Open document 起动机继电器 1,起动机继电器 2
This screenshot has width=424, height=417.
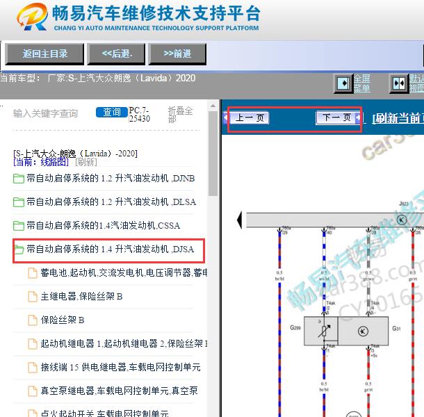(124, 343)
